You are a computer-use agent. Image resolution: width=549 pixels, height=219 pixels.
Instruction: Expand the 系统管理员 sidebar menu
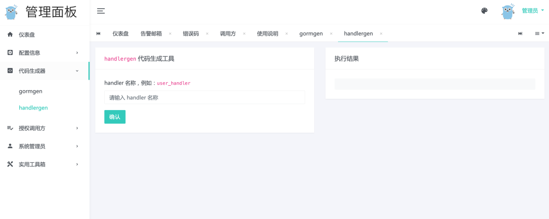click(44, 146)
